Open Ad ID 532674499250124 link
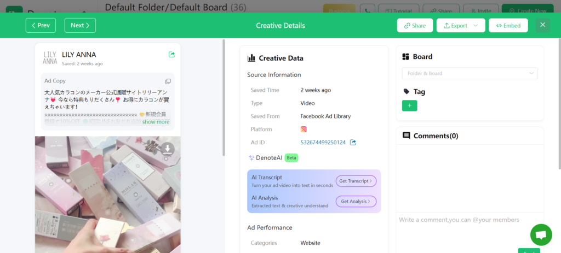The height and width of the screenshot is (253, 561). coord(323,143)
